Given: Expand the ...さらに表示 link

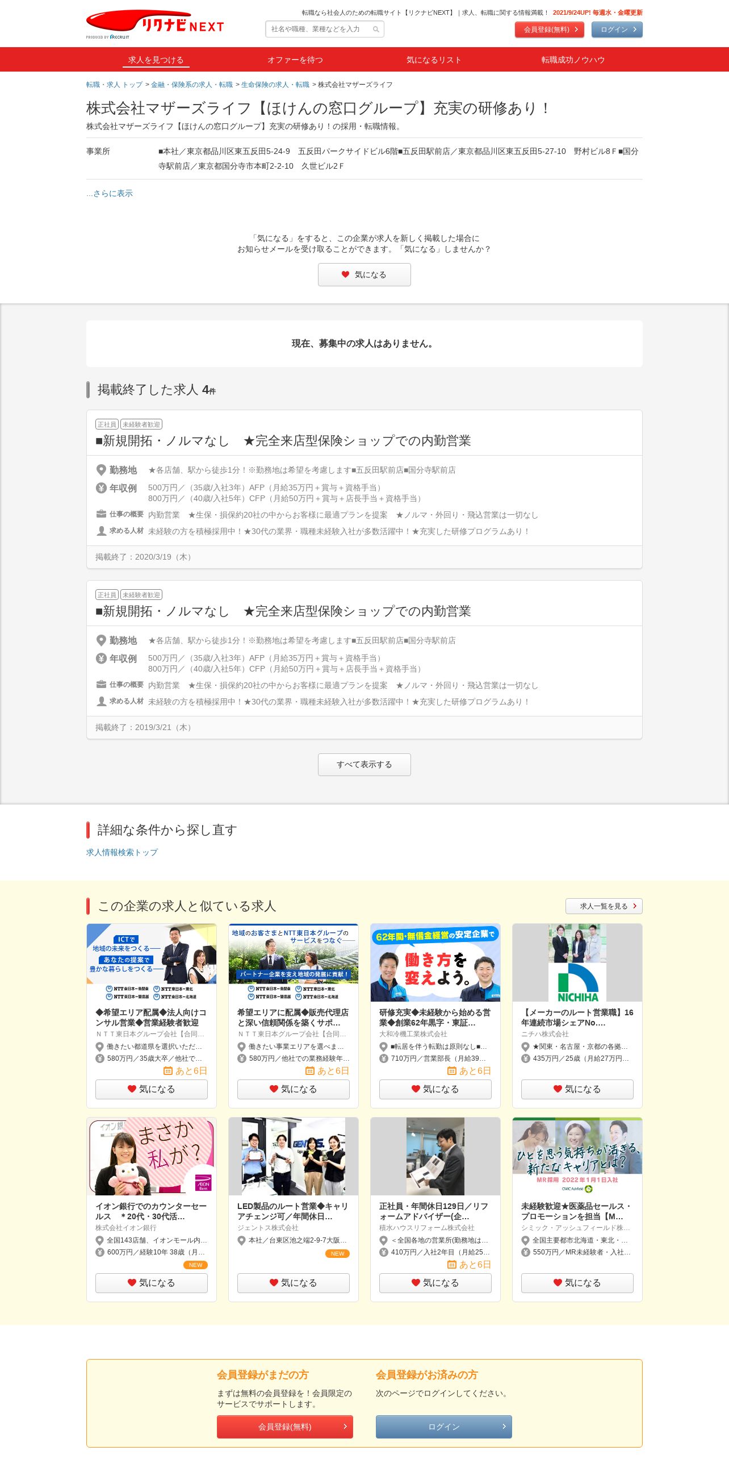Looking at the screenshot, I should point(110,193).
